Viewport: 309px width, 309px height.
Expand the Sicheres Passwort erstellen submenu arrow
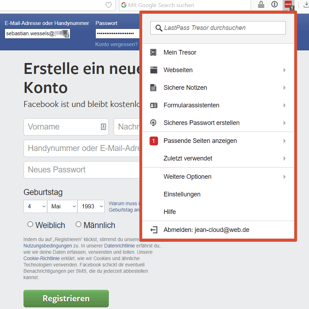(x=284, y=123)
